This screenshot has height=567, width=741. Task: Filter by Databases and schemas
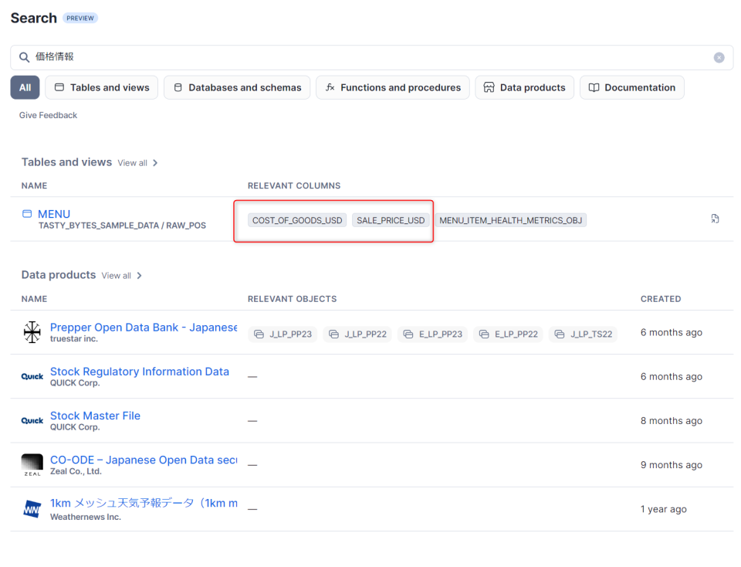click(237, 87)
